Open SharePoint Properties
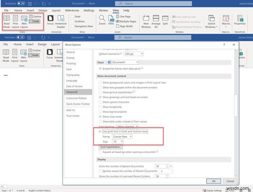 [x=240, y=20]
